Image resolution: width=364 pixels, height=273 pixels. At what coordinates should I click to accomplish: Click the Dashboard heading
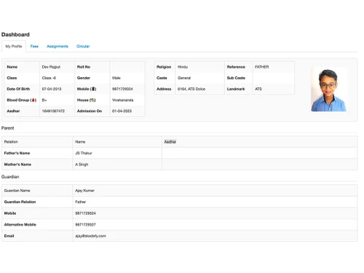point(15,35)
